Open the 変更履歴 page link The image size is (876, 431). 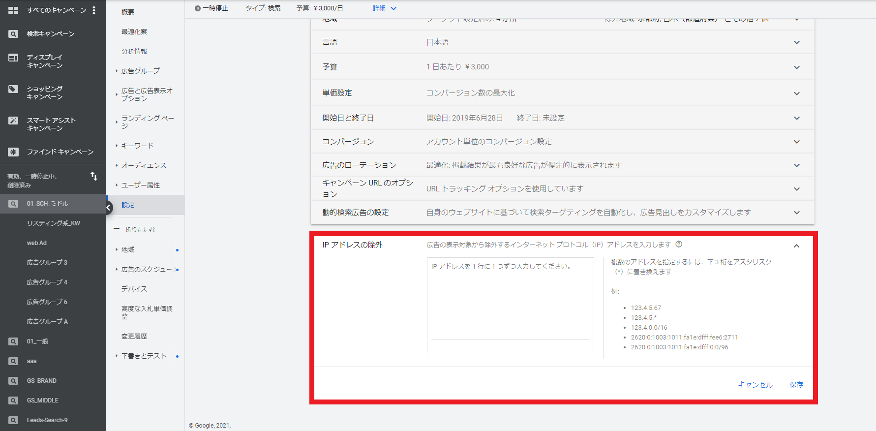click(134, 337)
